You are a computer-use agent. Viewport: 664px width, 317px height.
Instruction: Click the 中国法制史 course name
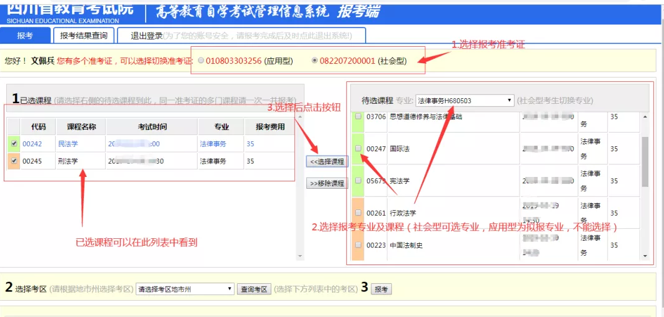coord(406,246)
